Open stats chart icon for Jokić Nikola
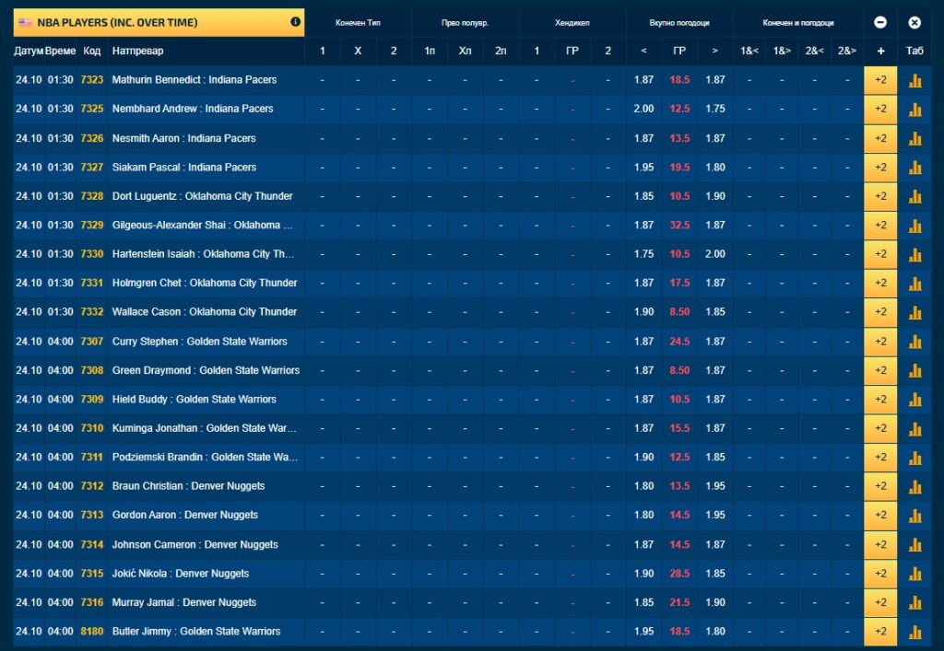The image size is (944, 651). (x=914, y=574)
